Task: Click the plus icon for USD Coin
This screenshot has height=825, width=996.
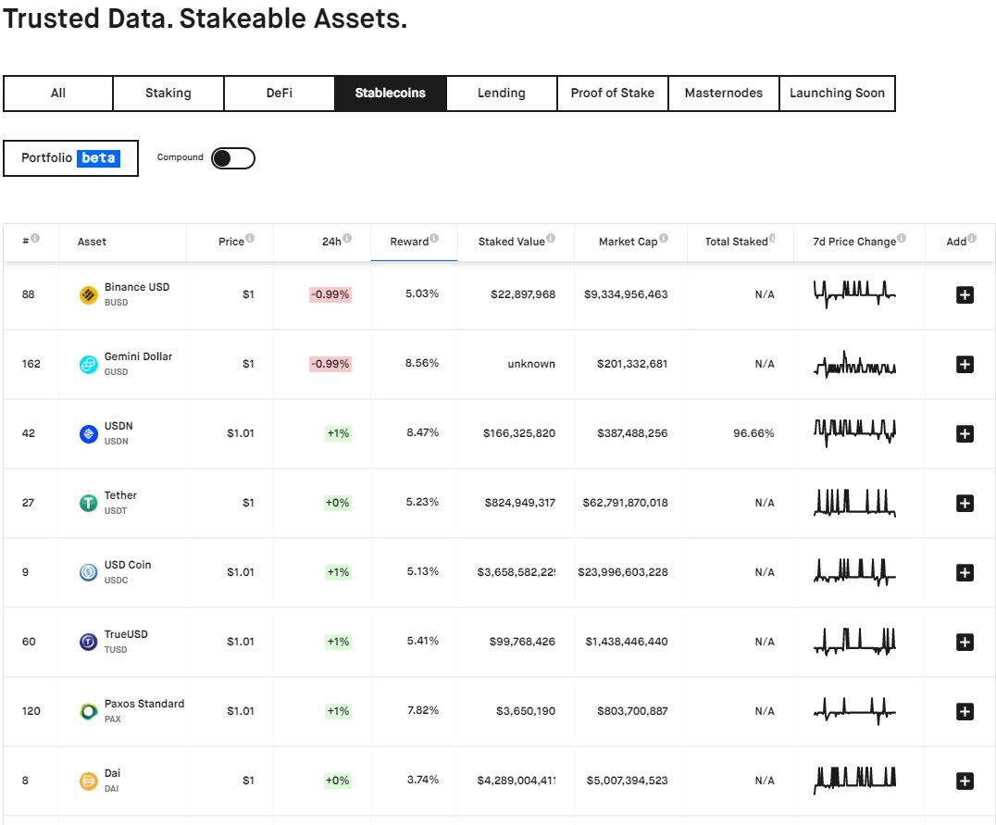Action: [965, 572]
